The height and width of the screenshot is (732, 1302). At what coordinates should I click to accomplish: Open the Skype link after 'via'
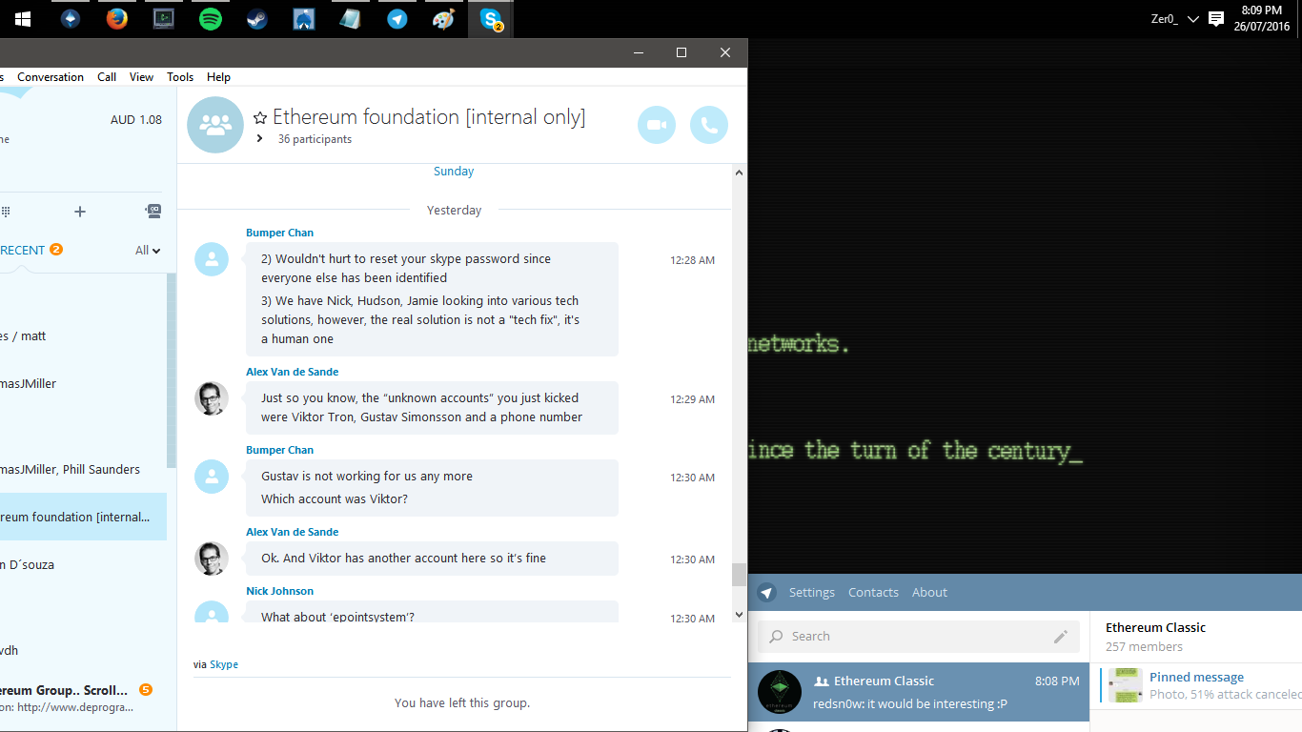(x=224, y=664)
